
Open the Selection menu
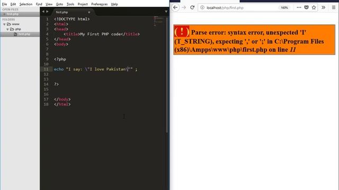[x=26, y=4]
